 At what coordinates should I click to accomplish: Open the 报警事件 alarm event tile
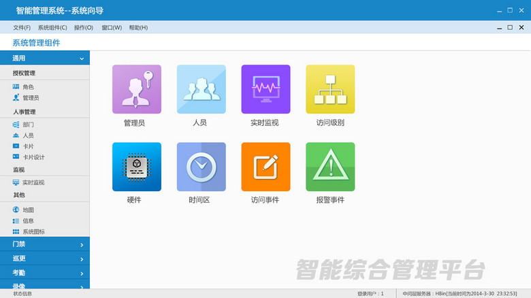(330, 167)
